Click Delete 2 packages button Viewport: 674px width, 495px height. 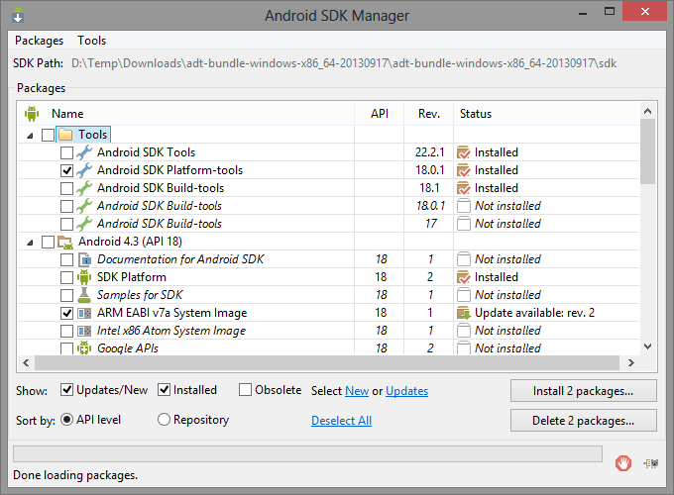point(583,421)
